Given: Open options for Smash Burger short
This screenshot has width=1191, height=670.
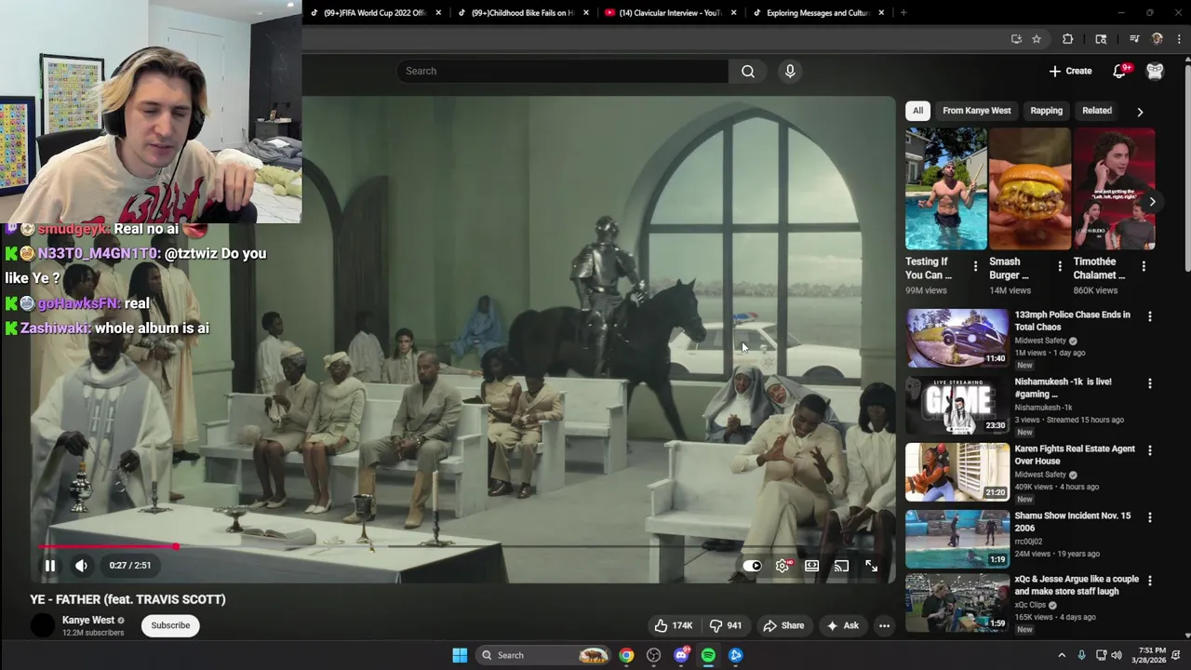Looking at the screenshot, I should pos(1059,266).
